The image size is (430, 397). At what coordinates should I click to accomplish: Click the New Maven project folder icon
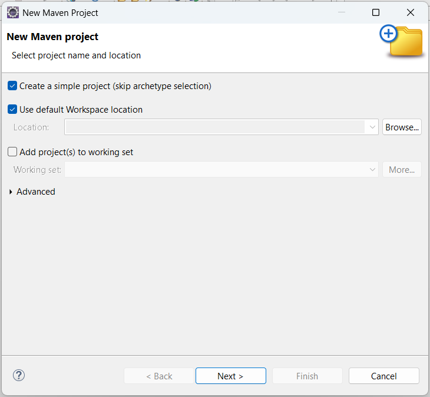click(402, 42)
